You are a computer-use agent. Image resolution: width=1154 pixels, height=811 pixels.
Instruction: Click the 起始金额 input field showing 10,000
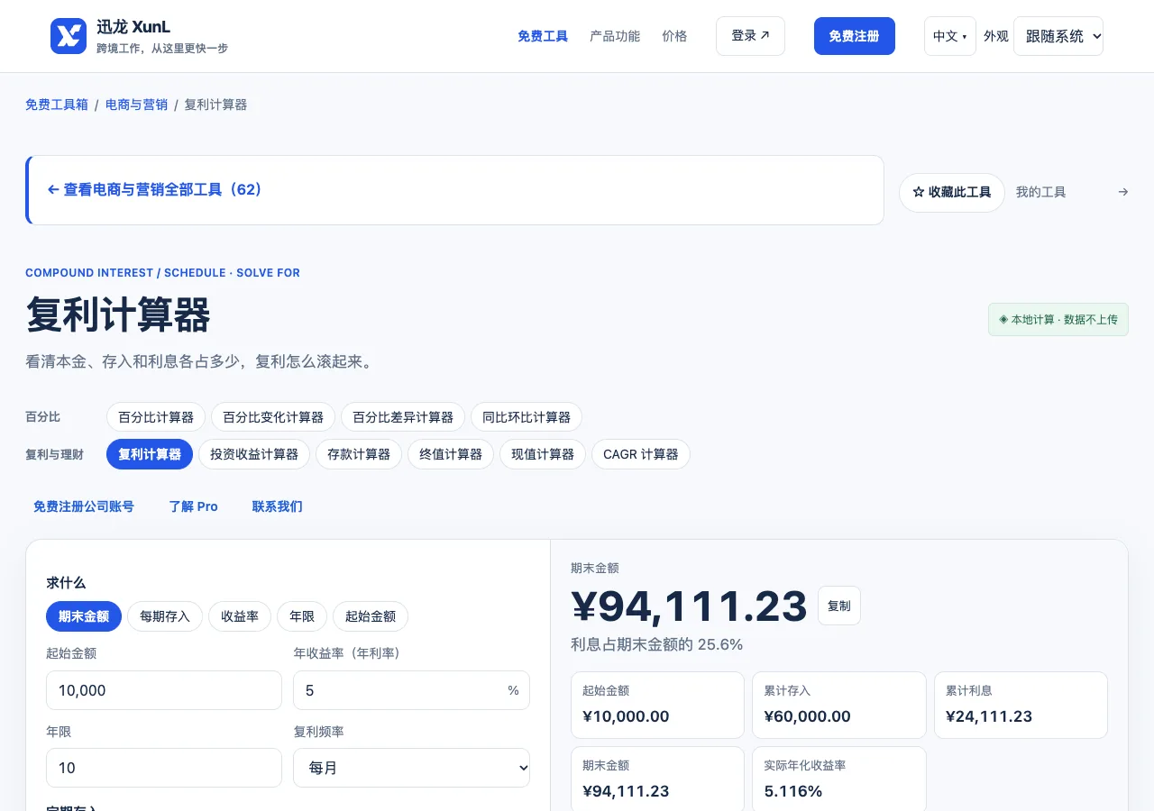point(164,690)
